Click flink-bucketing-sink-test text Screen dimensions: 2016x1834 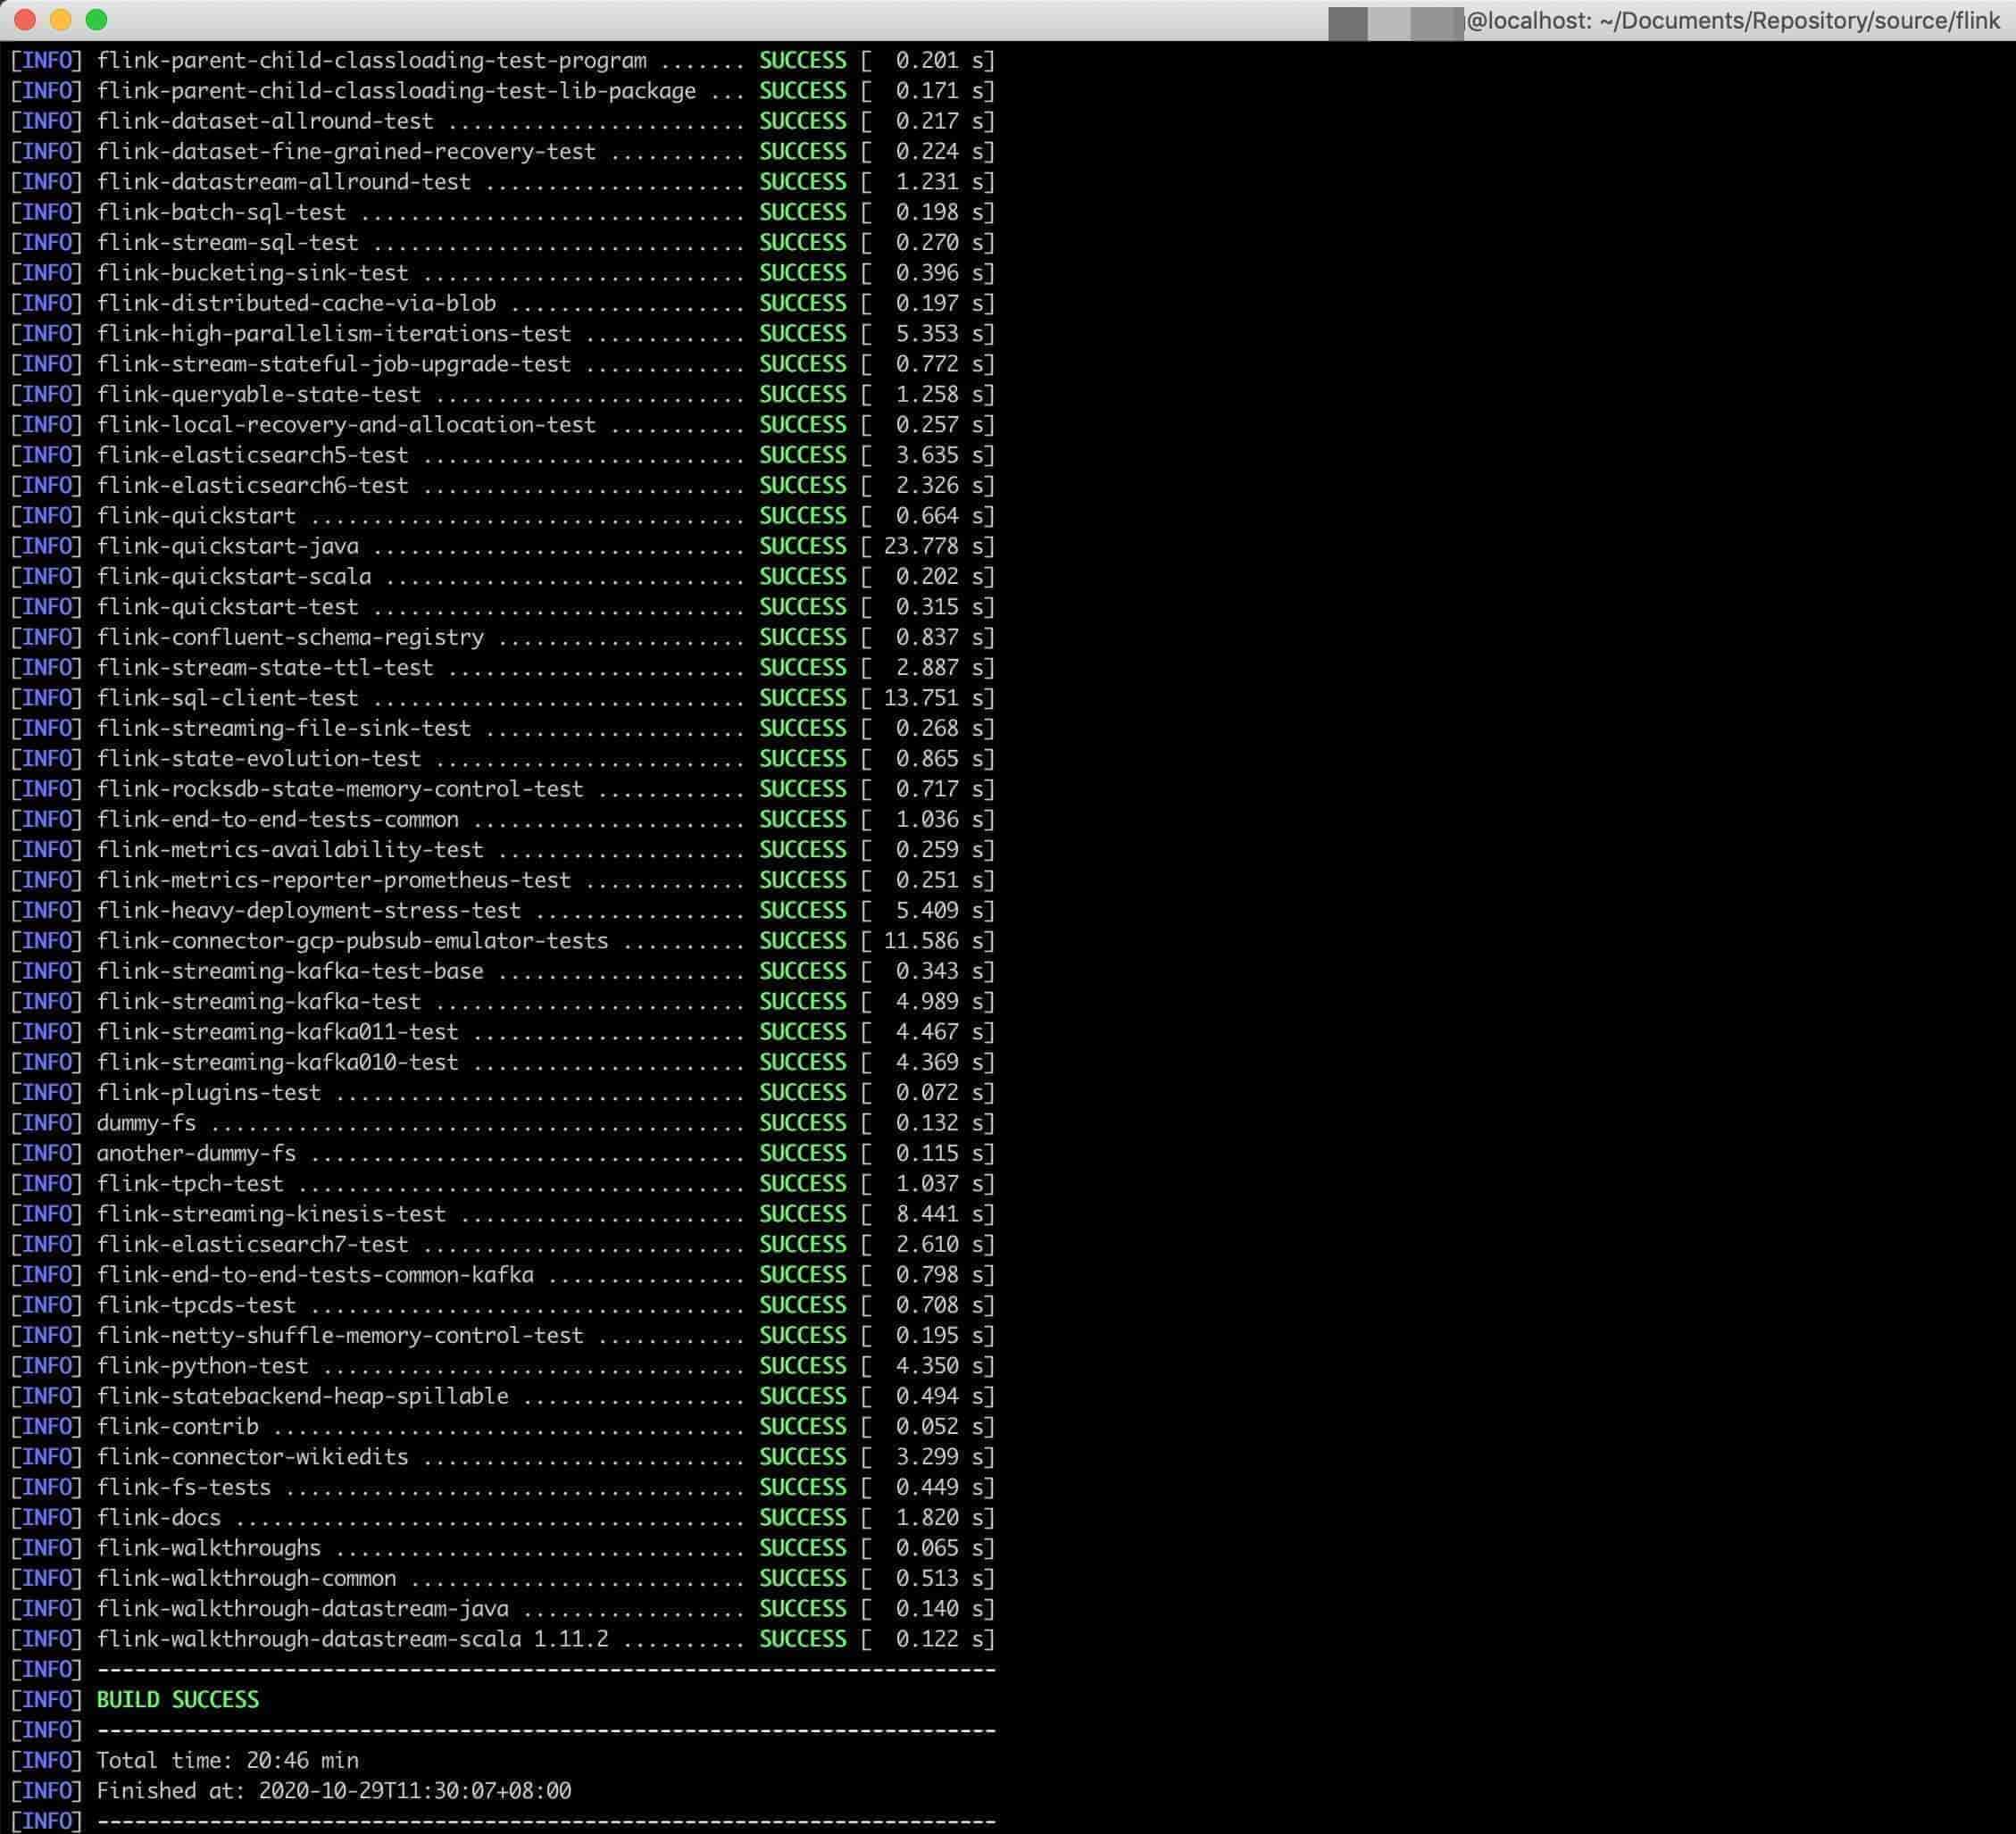coord(252,273)
